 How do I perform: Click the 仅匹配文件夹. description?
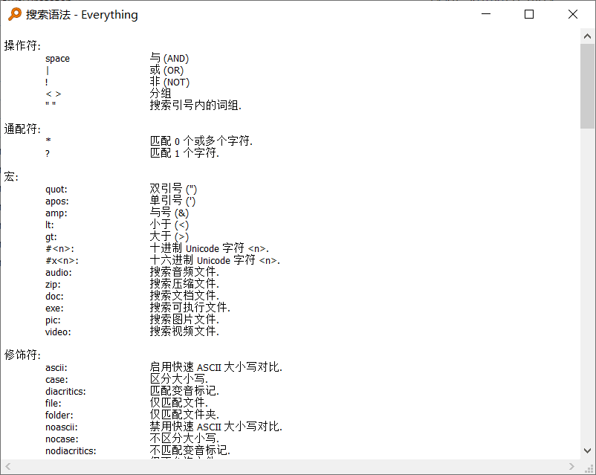point(184,415)
